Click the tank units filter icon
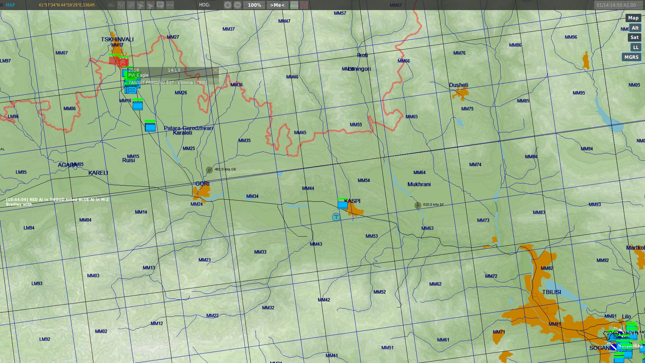This screenshot has height=363, width=645. [112, 5]
